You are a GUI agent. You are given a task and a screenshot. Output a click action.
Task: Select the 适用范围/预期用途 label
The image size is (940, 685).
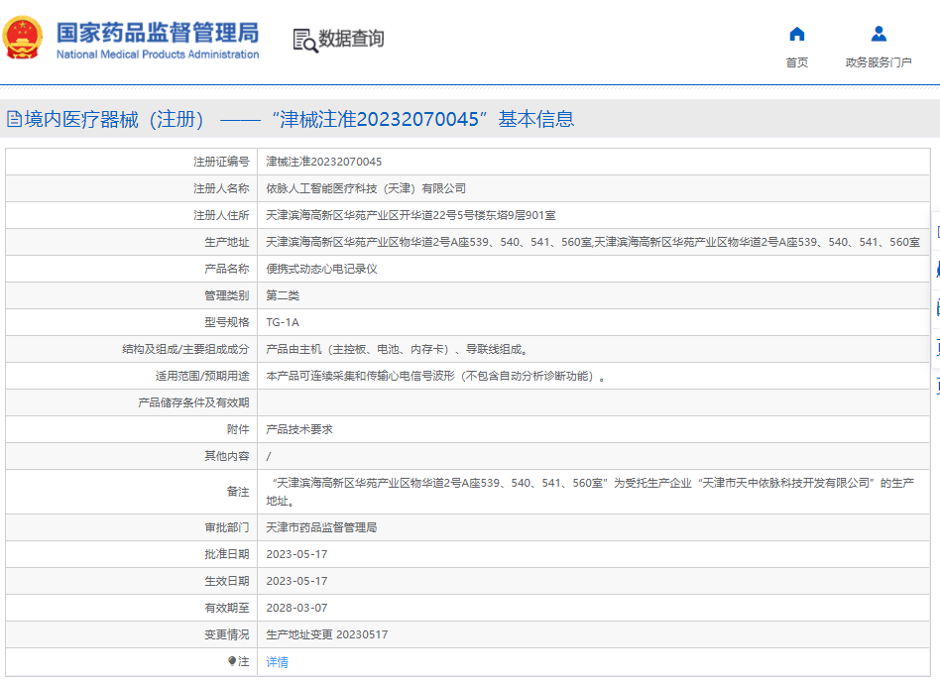pyautogui.click(x=202, y=377)
